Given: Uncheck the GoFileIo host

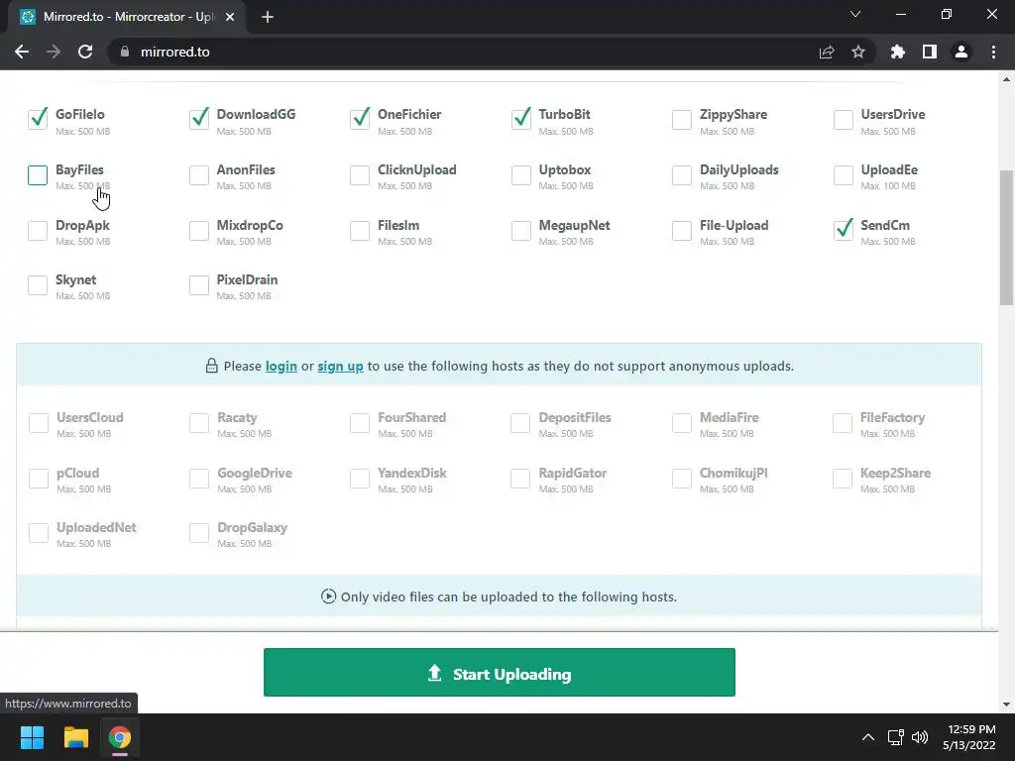Looking at the screenshot, I should [38, 119].
